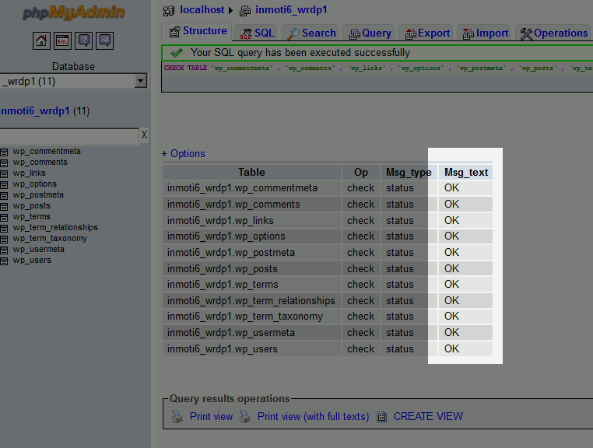Viewport: 593px width, 448px height.
Task: Click Print view (with full texts) link
Action: (x=313, y=417)
